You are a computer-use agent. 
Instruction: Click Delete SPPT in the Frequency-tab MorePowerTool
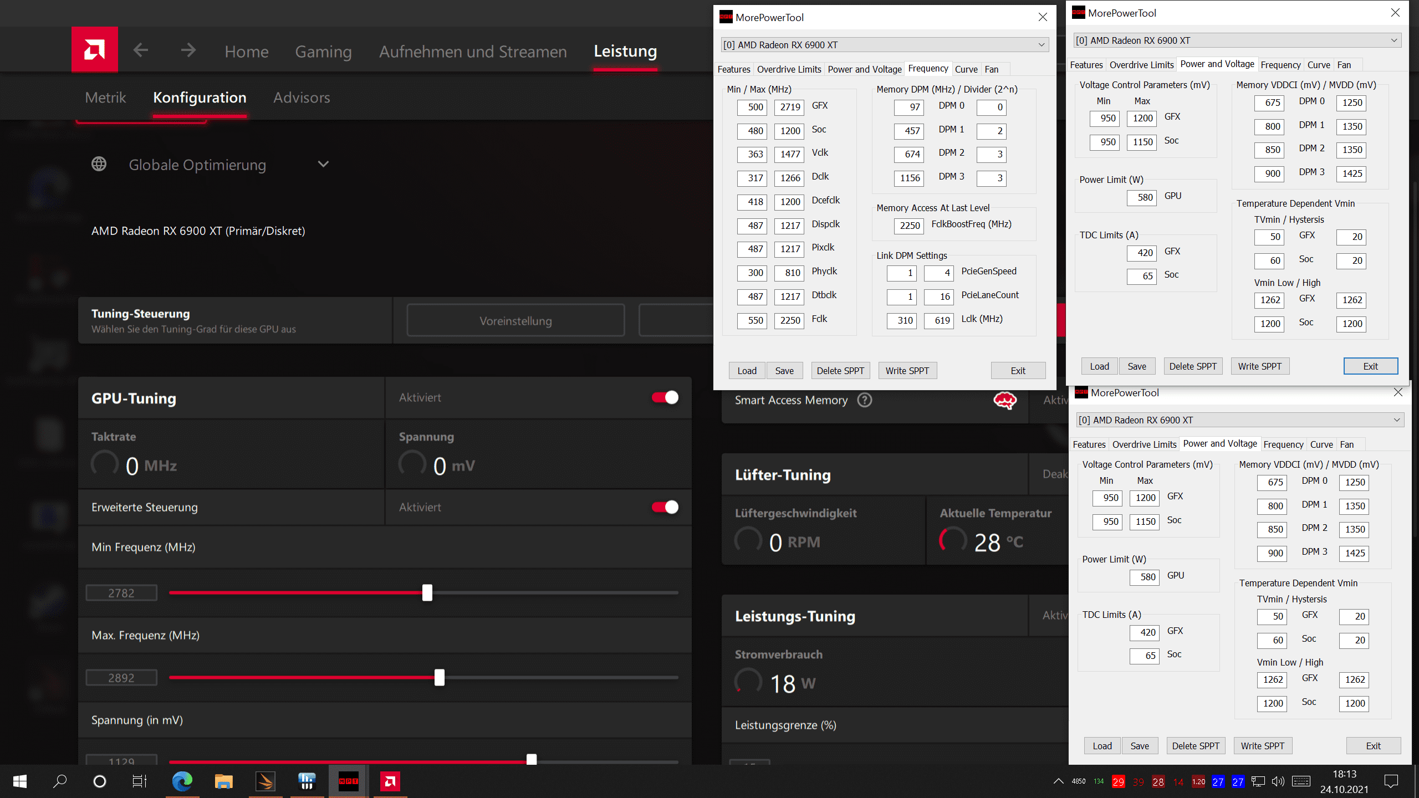840,371
